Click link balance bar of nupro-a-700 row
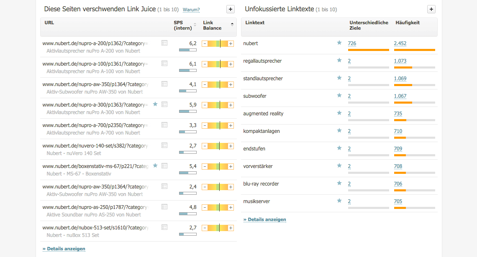 pos(218,125)
